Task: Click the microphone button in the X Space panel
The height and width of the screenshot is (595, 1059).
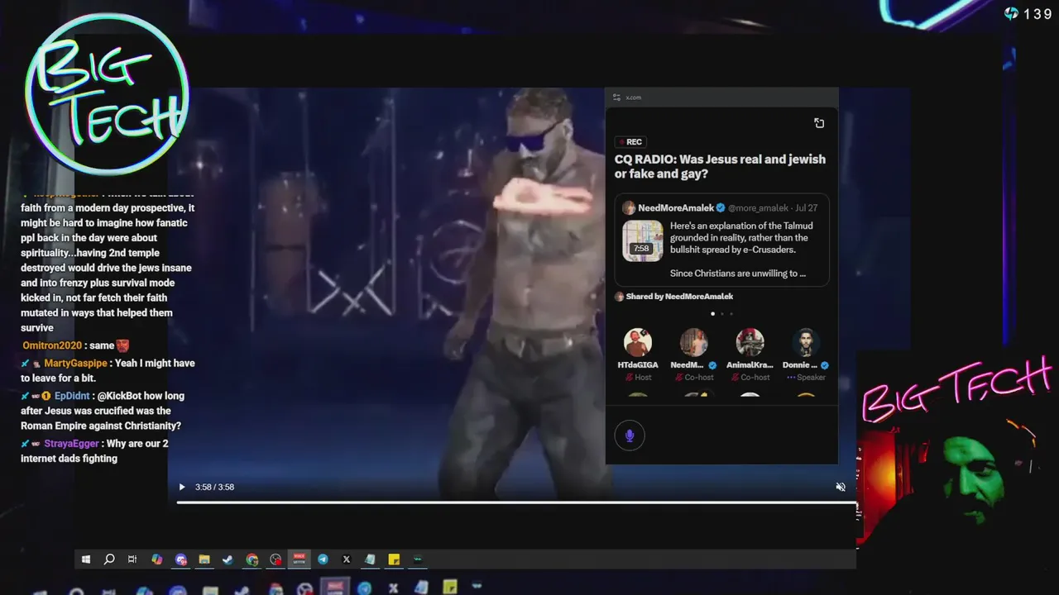Action: point(630,436)
